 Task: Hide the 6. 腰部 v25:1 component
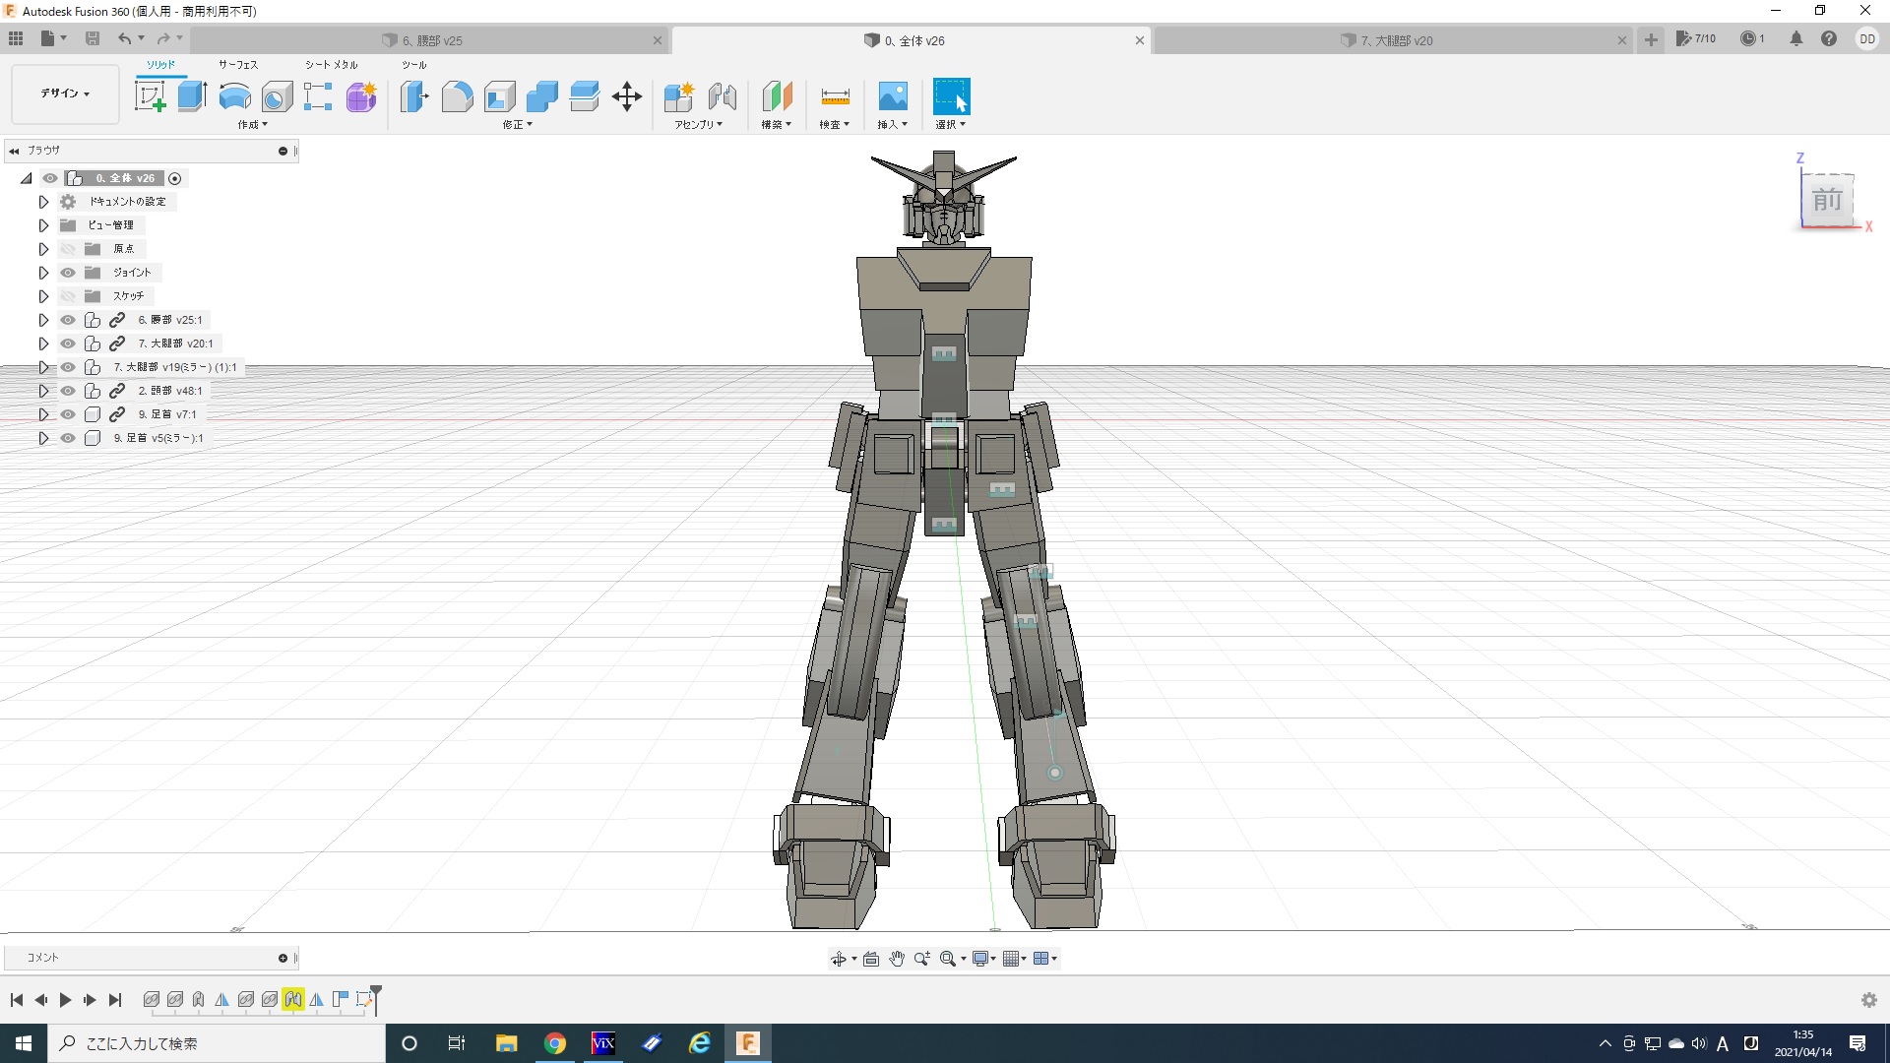[68, 320]
